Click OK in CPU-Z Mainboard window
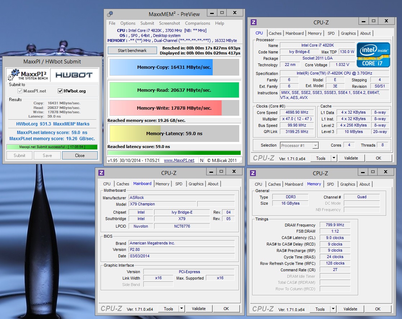This screenshot has height=319, width=402. 226,309
